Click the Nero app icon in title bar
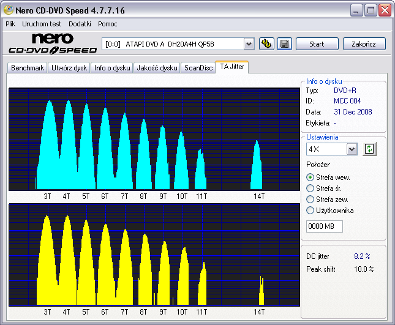Image resolution: width=395 pixels, height=325 pixels. coord(9,10)
